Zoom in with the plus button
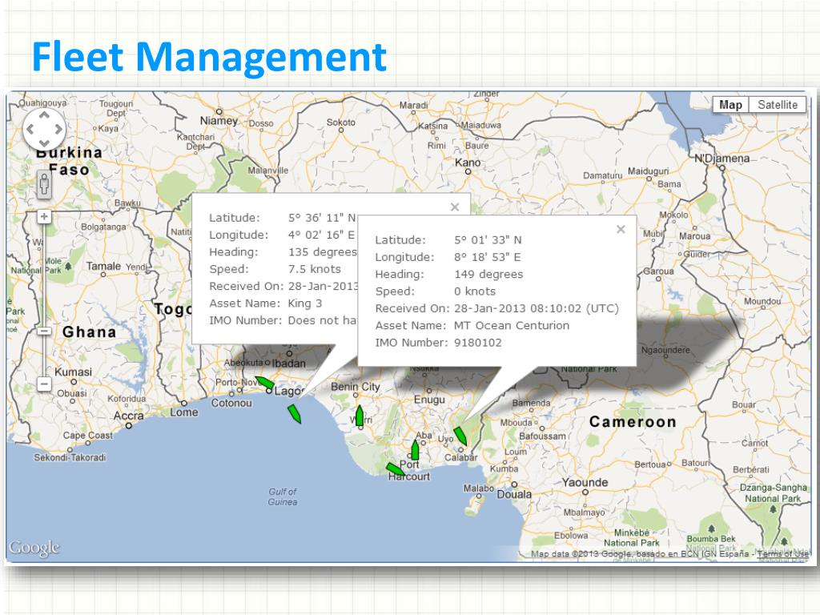Viewport: 820px width, 615px height. [45, 216]
